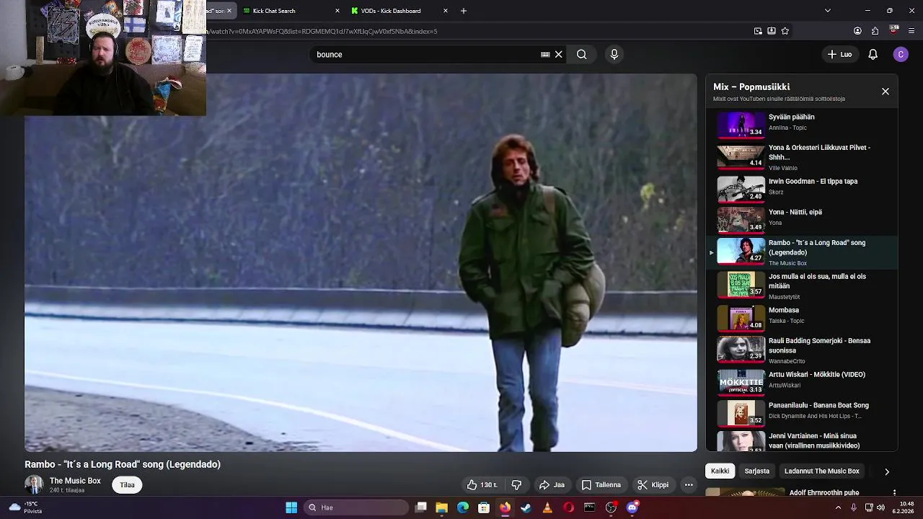923x519 pixels.
Task: Like the video showing 130 t.
Action: [x=482, y=485]
